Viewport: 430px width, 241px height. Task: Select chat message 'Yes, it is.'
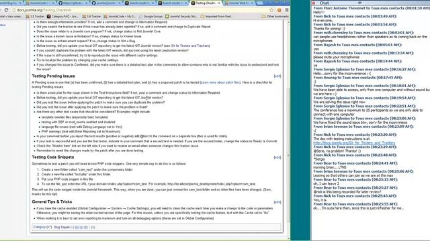tap(320, 200)
